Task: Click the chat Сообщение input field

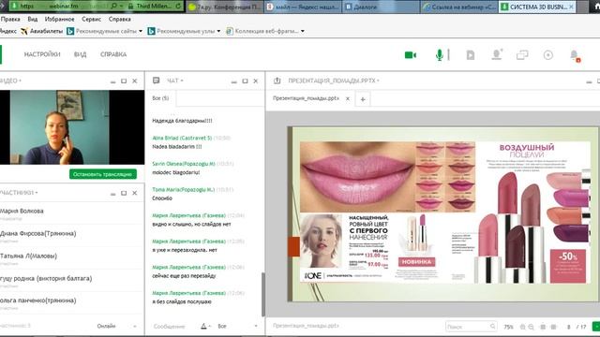Action: coord(169,327)
